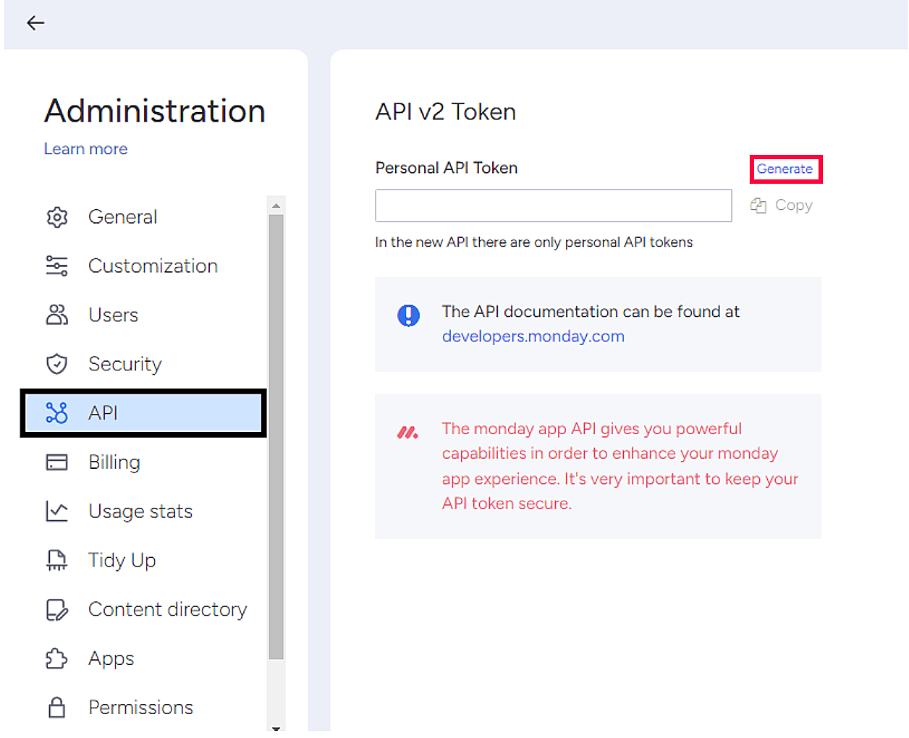This screenshot has width=909, height=738.
Task: Click the General gear icon
Action: pyautogui.click(x=57, y=217)
